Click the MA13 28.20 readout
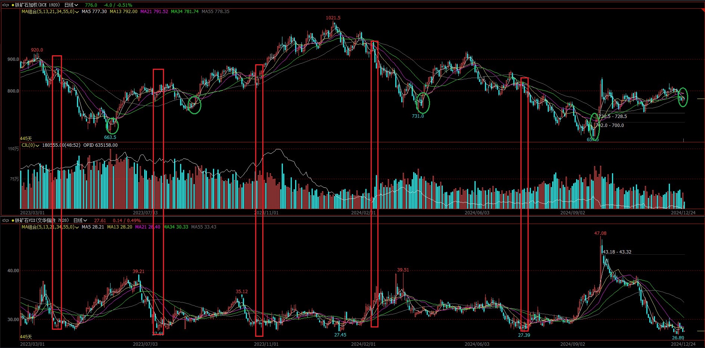The height and width of the screenshot is (348, 705). [120, 227]
